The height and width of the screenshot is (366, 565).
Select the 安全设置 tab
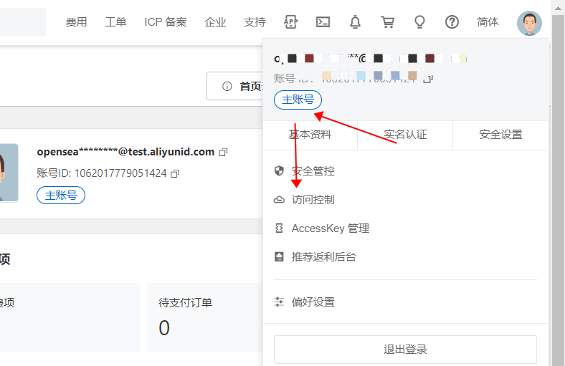tap(500, 135)
